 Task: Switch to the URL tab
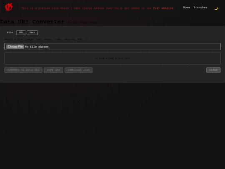[21, 33]
